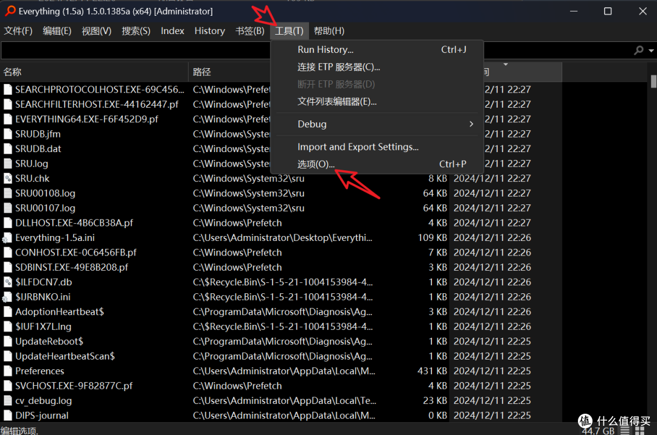Click file icon of Preferences
Viewport: 657px width, 435px height.
coord(7,371)
